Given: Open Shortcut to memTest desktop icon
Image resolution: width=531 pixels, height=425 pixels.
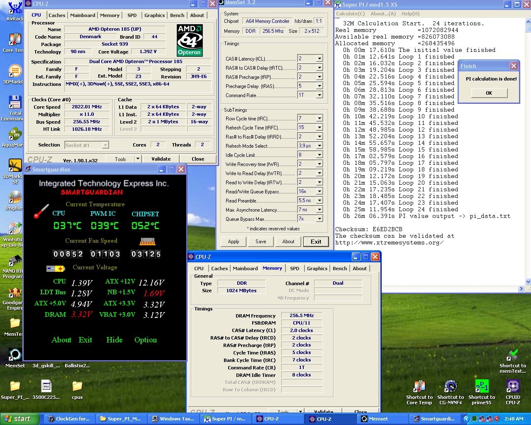Looking at the screenshot, I should click(x=513, y=355).
